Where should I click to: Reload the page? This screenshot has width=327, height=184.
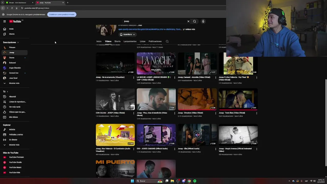coord(12,8)
